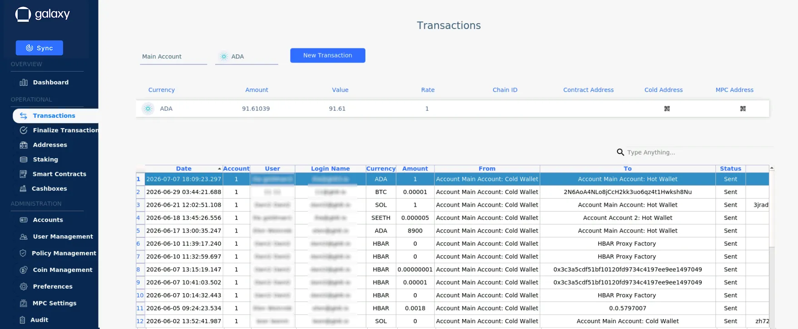Select the Transactions sidebar icon

pos(24,116)
